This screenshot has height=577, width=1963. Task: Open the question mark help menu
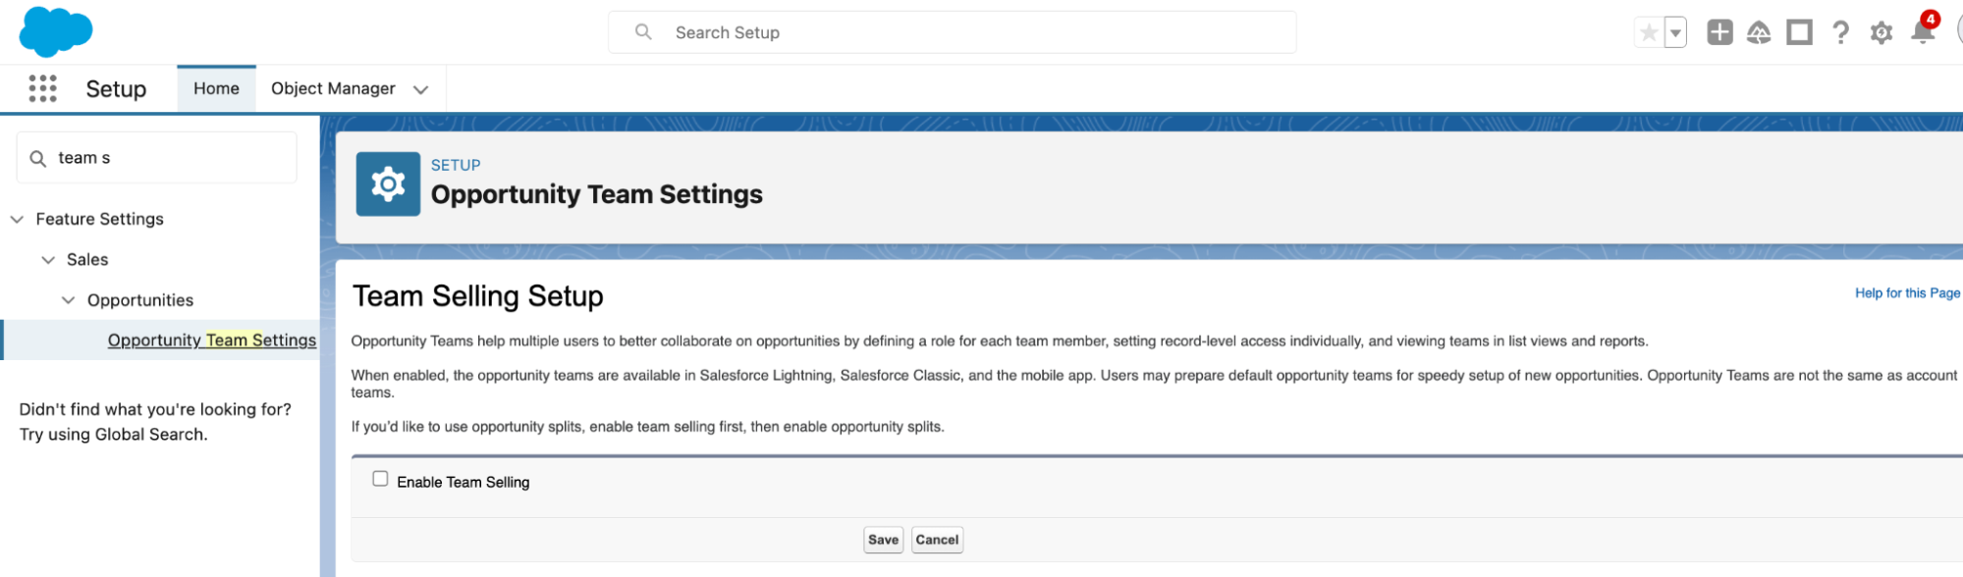click(1840, 32)
